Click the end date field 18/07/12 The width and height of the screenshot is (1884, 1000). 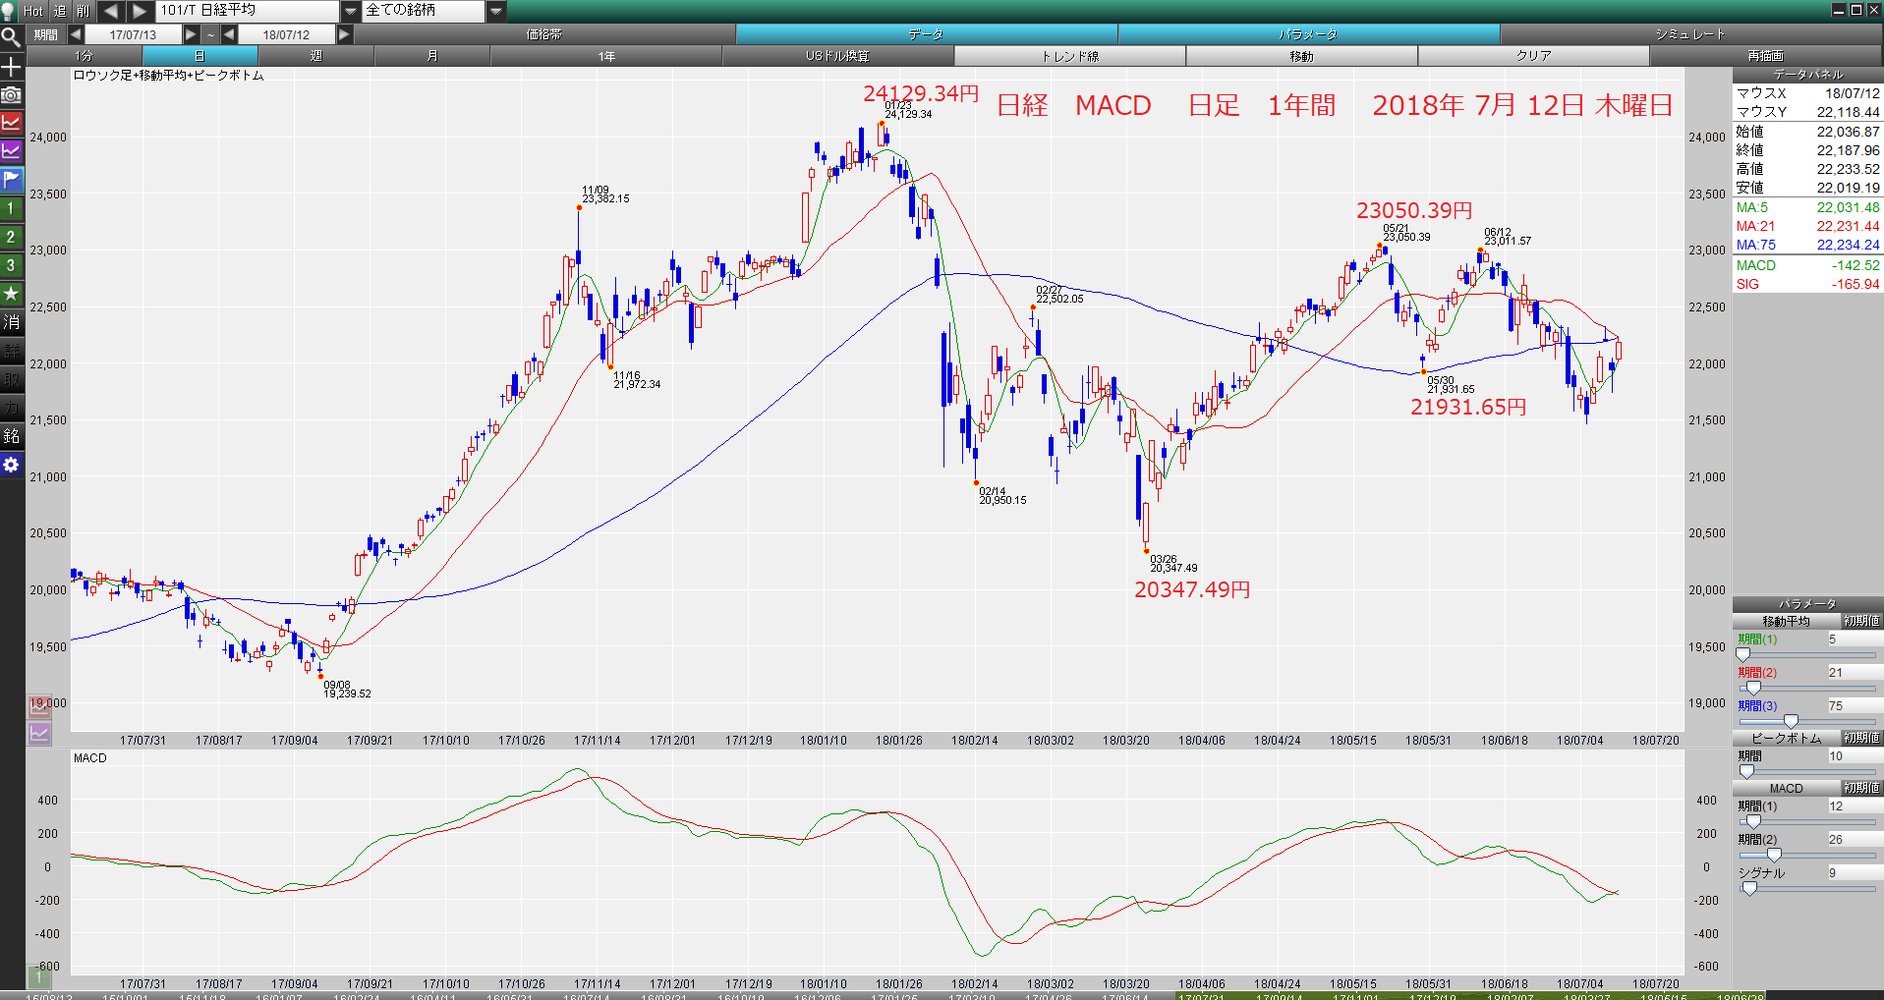click(x=286, y=34)
